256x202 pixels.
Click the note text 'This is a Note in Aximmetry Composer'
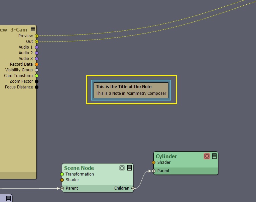[131, 93]
